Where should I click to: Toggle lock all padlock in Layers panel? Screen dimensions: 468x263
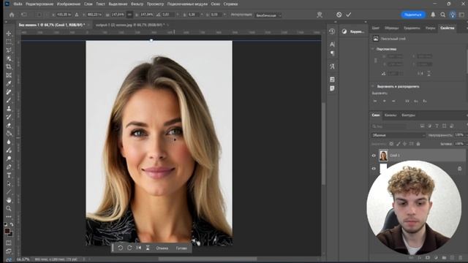pos(418,144)
